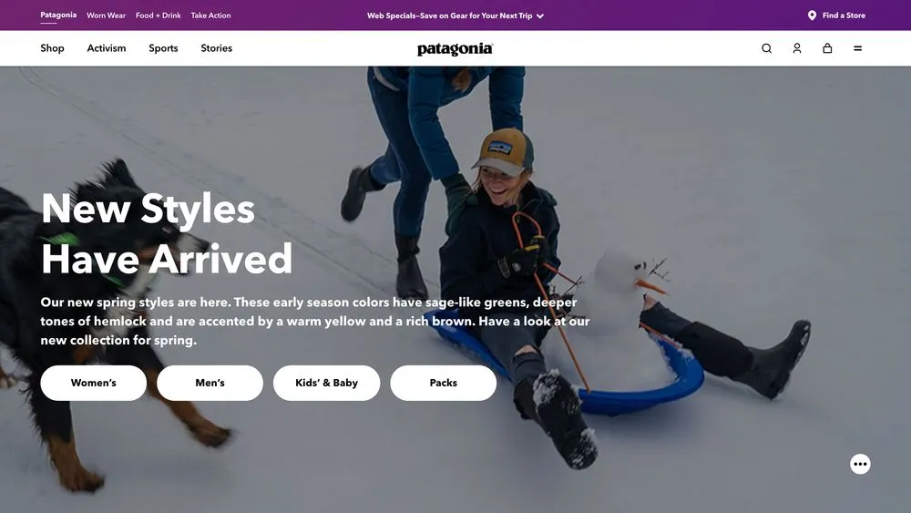The image size is (911, 513).
Task: Shop the Kids' & Baby button
Action: [x=326, y=383]
